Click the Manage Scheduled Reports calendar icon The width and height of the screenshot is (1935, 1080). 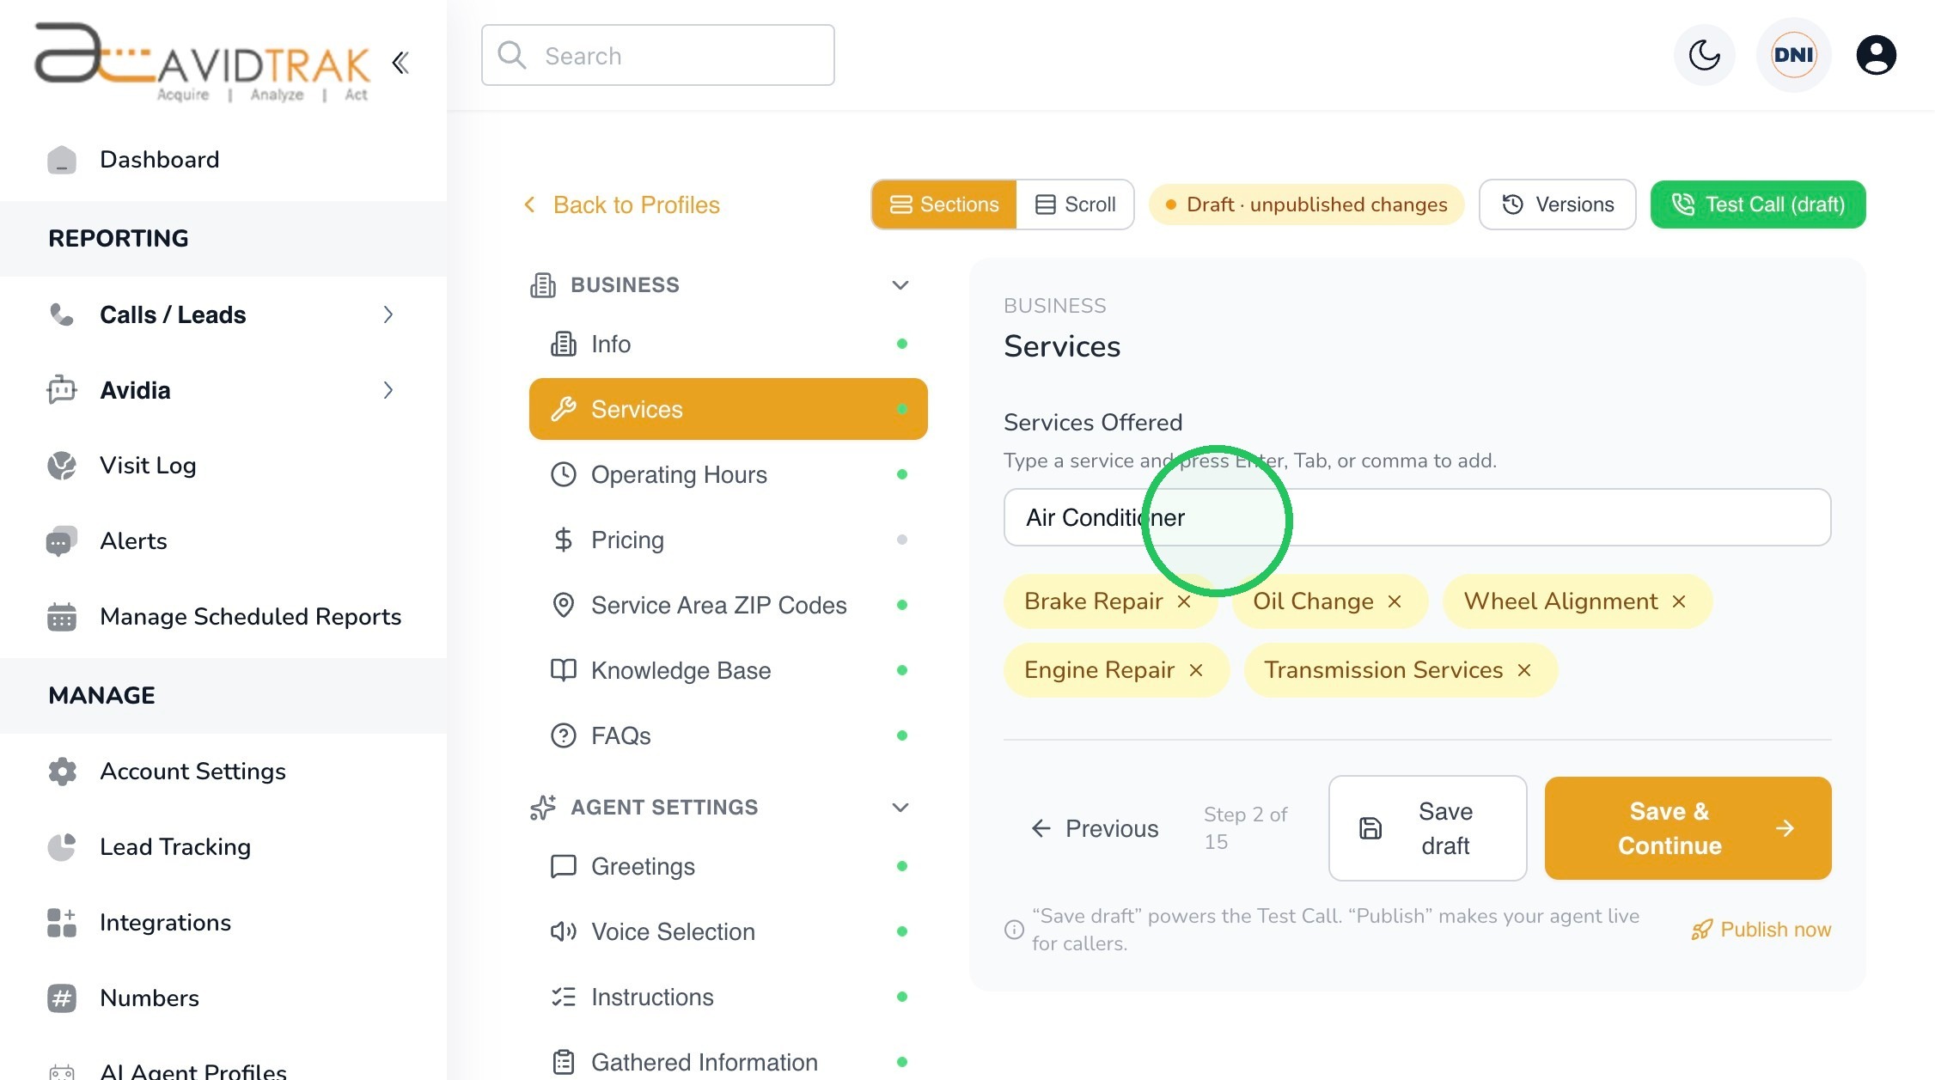coord(62,617)
